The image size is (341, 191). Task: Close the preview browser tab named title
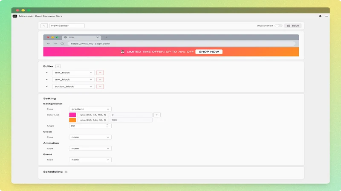coord(98,37)
